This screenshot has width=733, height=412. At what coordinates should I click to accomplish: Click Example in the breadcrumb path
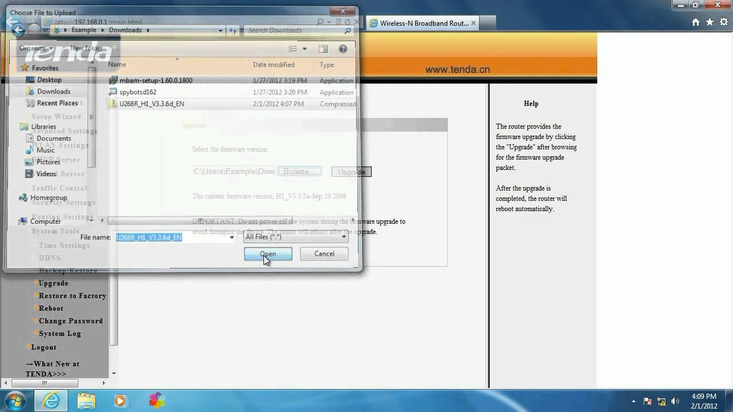[84, 30]
